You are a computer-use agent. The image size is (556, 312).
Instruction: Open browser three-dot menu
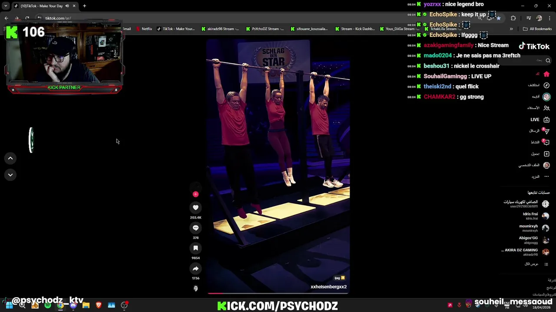coord(550,18)
